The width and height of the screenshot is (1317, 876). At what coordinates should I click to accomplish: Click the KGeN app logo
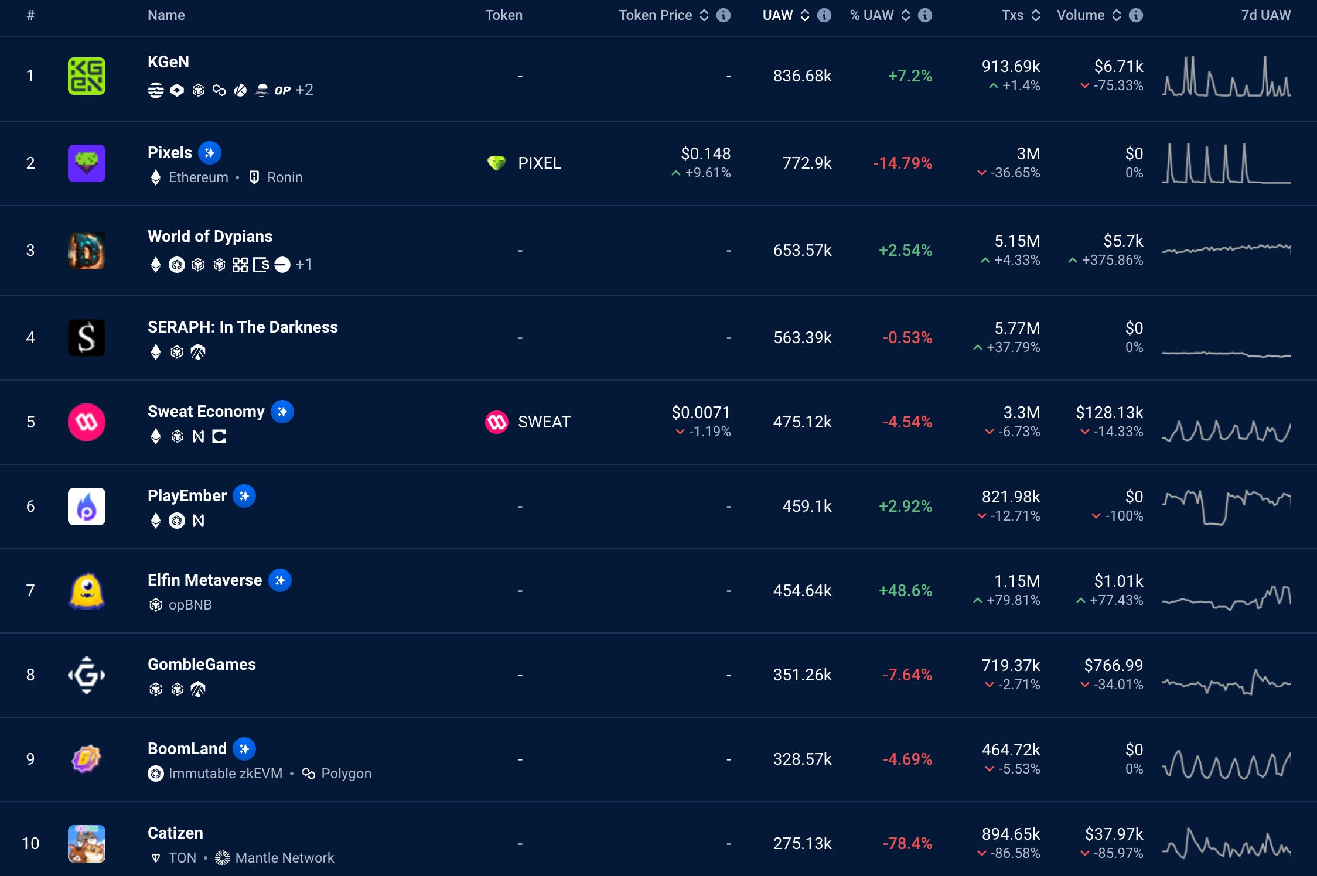pos(87,76)
